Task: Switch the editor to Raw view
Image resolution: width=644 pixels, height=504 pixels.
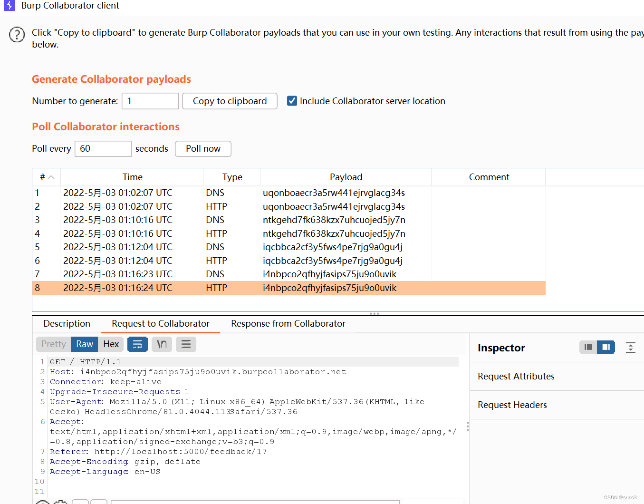Action: [85, 344]
